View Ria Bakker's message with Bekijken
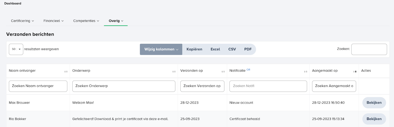Viewport: 394px width, 127px height. (374, 119)
